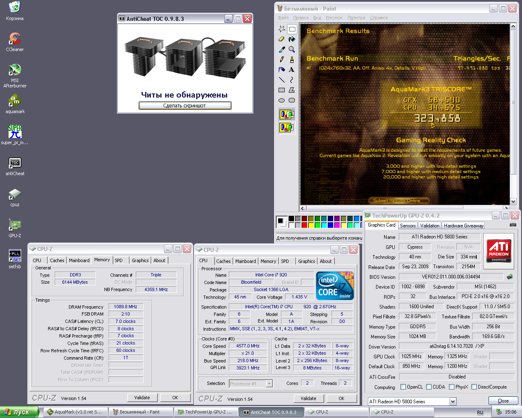Select the opaque selection mode option in Paint
Viewport: 522px width, 418px height.
(x=287, y=114)
